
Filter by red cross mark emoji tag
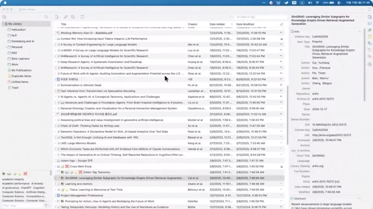click(25, 174)
